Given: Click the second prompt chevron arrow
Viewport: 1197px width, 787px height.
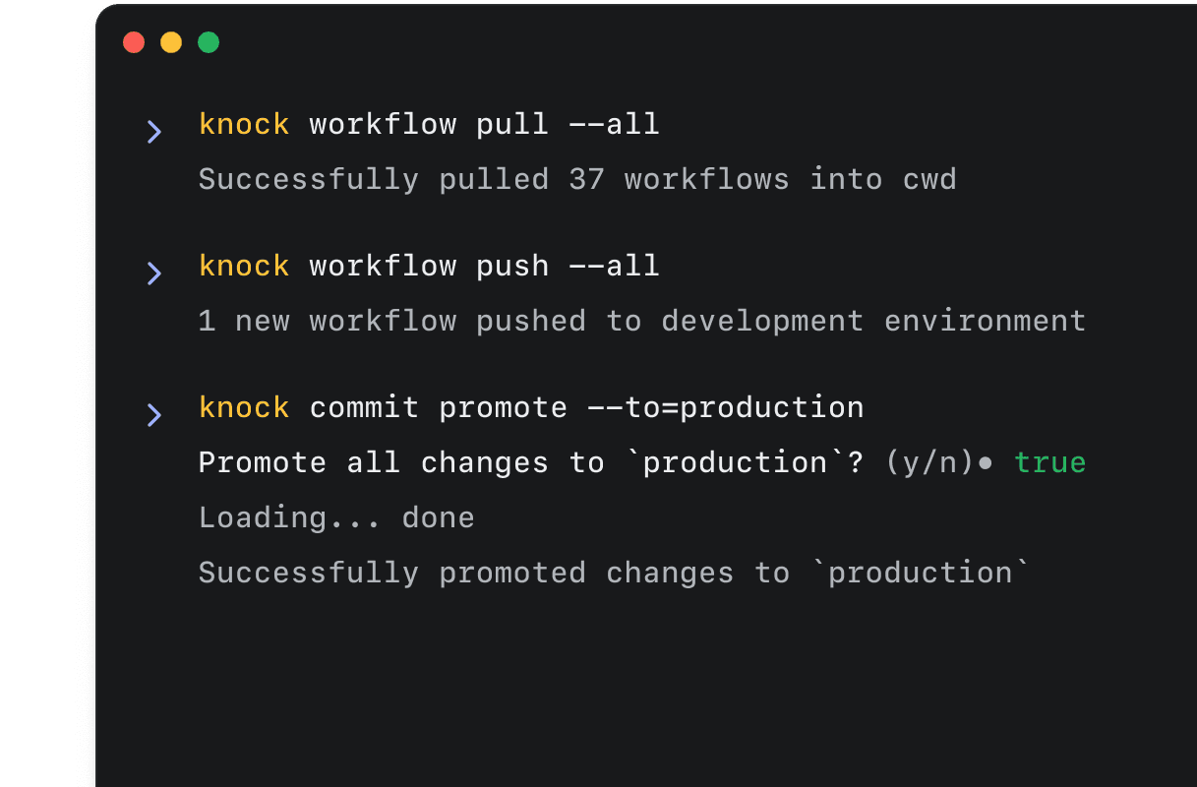Looking at the screenshot, I should coord(154,272).
